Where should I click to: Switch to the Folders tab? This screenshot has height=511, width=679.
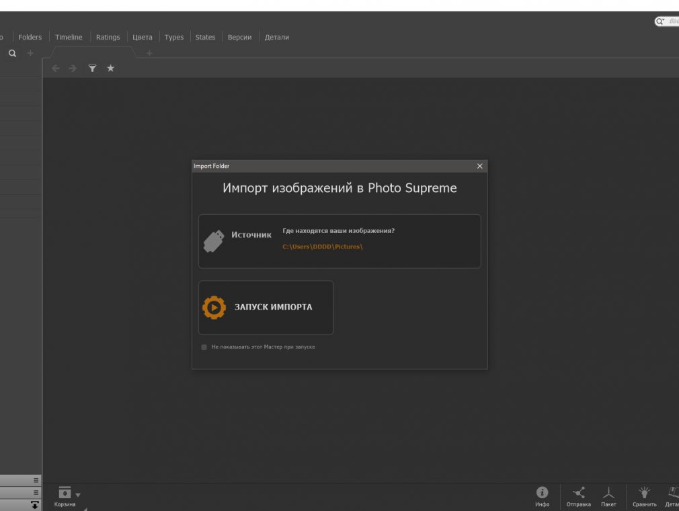[x=30, y=37]
